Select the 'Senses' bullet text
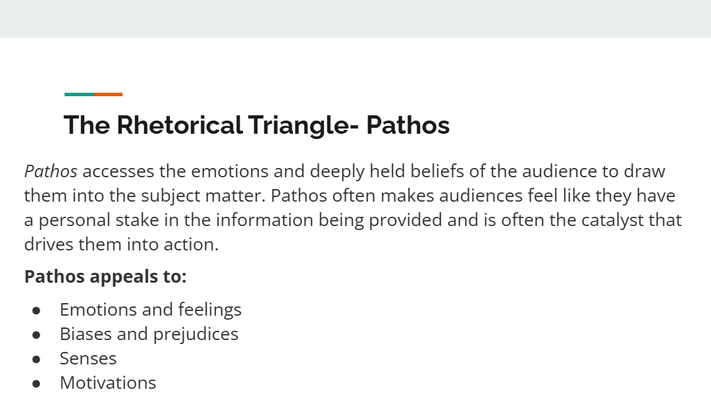 (88, 358)
